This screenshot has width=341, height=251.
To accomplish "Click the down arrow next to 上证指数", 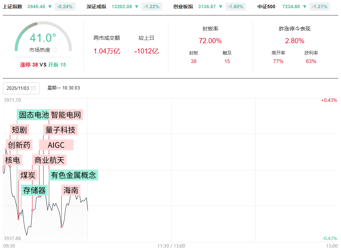I will 50,7.
